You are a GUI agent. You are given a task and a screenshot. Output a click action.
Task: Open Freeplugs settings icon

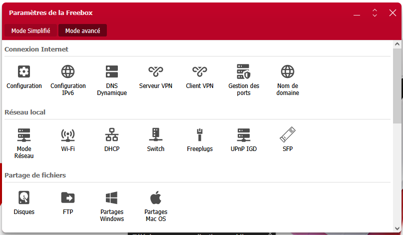pos(200,135)
